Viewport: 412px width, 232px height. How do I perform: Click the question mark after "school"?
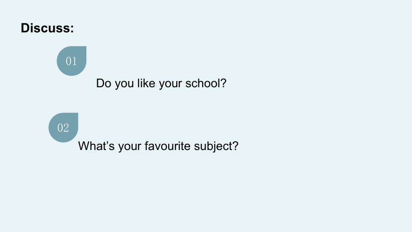point(223,83)
